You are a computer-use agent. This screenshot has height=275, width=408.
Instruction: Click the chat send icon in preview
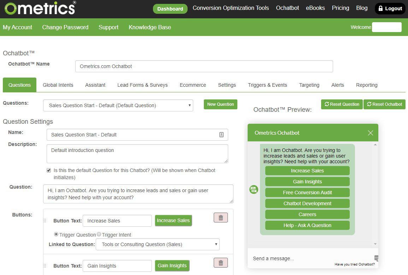pos(376,258)
